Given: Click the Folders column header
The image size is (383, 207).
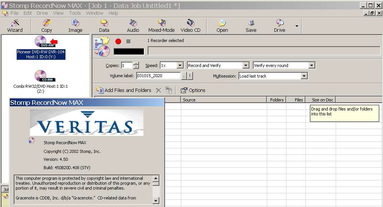Looking at the screenshot, I should click(x=276, y=100).
